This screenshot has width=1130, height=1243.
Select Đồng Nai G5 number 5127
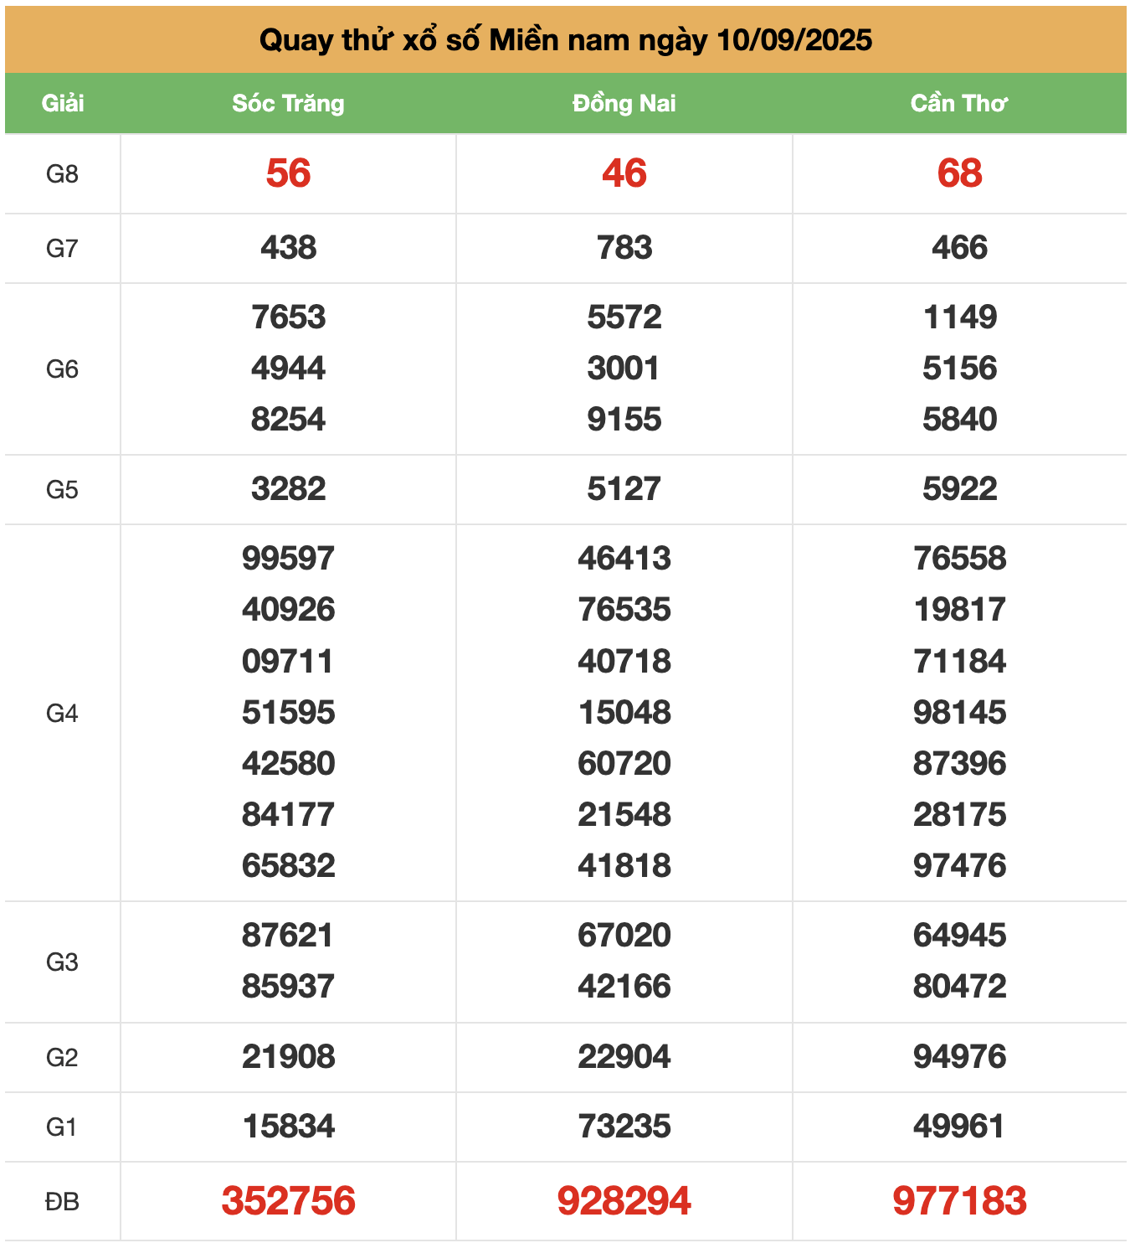click(x=624, y=488)
